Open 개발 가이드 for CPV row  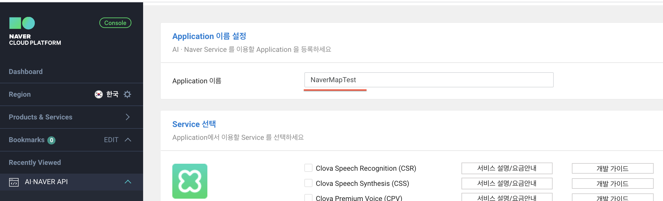612,198
